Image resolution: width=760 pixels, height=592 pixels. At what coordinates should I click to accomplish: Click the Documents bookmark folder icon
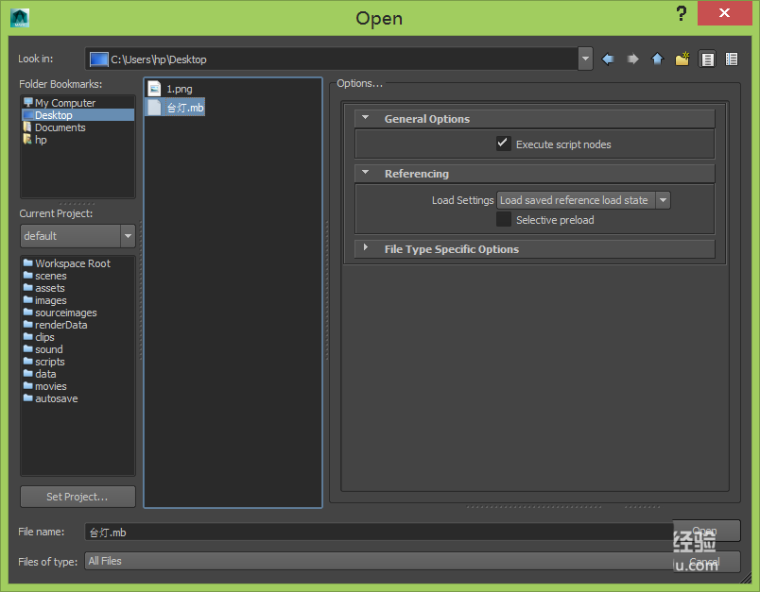point(27,127)
